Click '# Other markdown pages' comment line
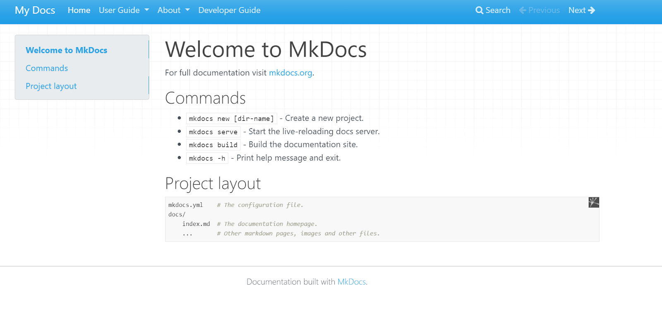 coord(298,233)
